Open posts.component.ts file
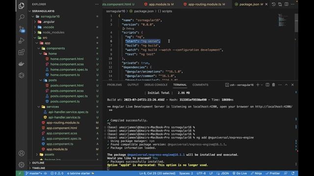 tap(65, 101)
